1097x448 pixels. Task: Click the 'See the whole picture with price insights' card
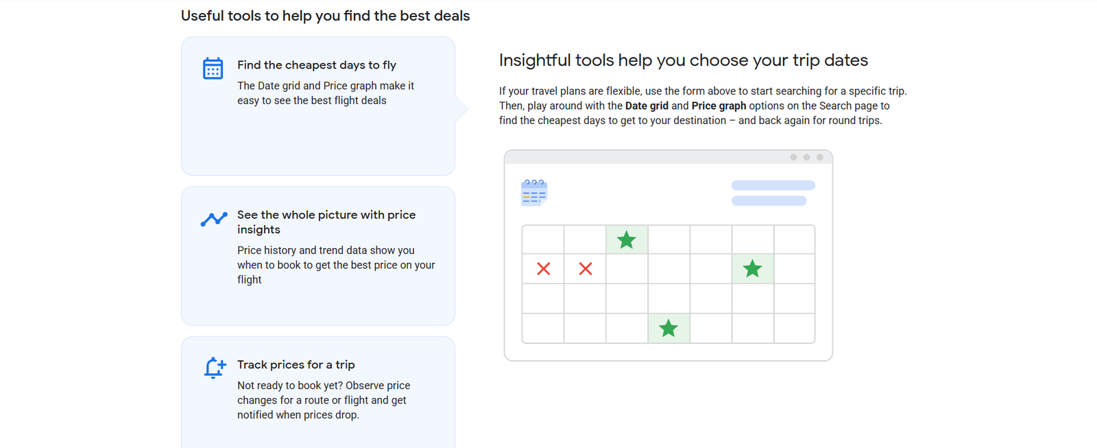coord(317,256)
